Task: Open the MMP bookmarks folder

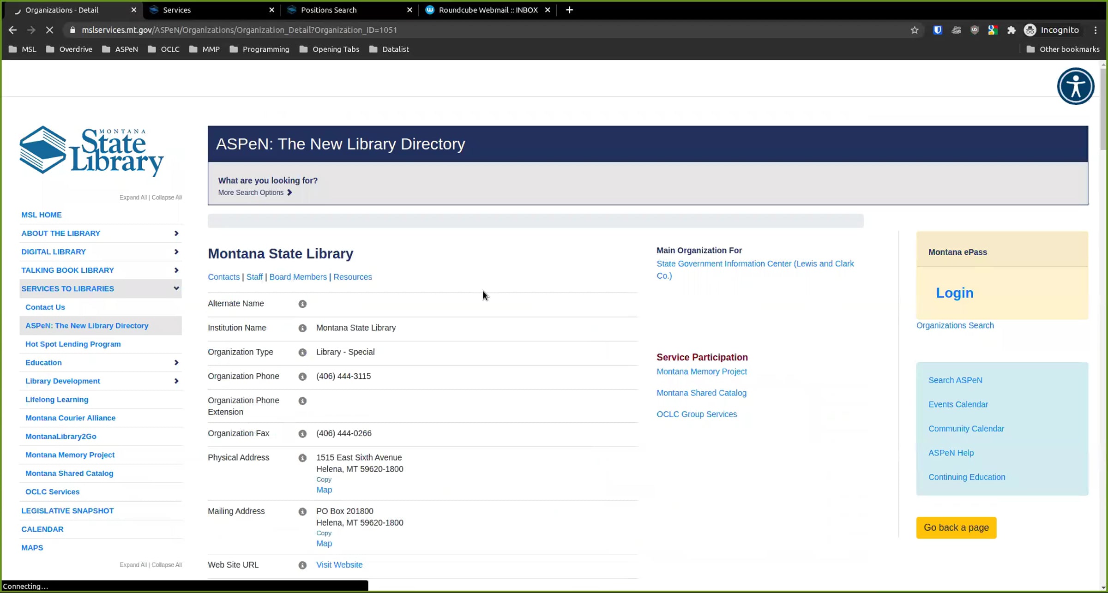Action: pos(205,49)
